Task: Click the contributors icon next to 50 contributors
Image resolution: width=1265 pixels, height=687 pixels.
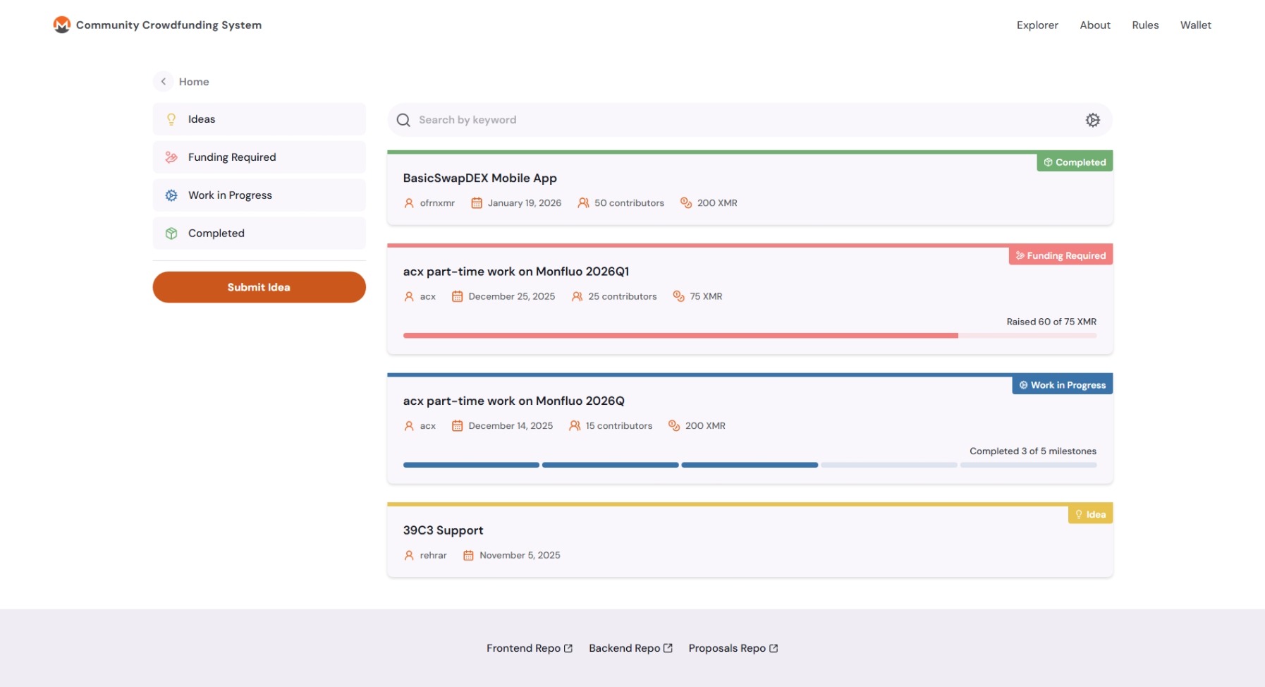Action: pyautogui.click(x=583, y=203)
